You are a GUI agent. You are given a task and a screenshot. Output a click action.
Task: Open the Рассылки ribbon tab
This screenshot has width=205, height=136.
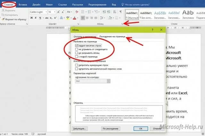click(x=78, y=5)
